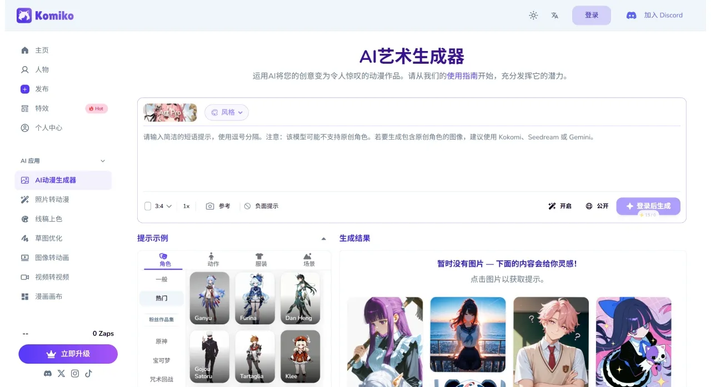
Task: Switch to the 服装 tab
Action: 261,259
